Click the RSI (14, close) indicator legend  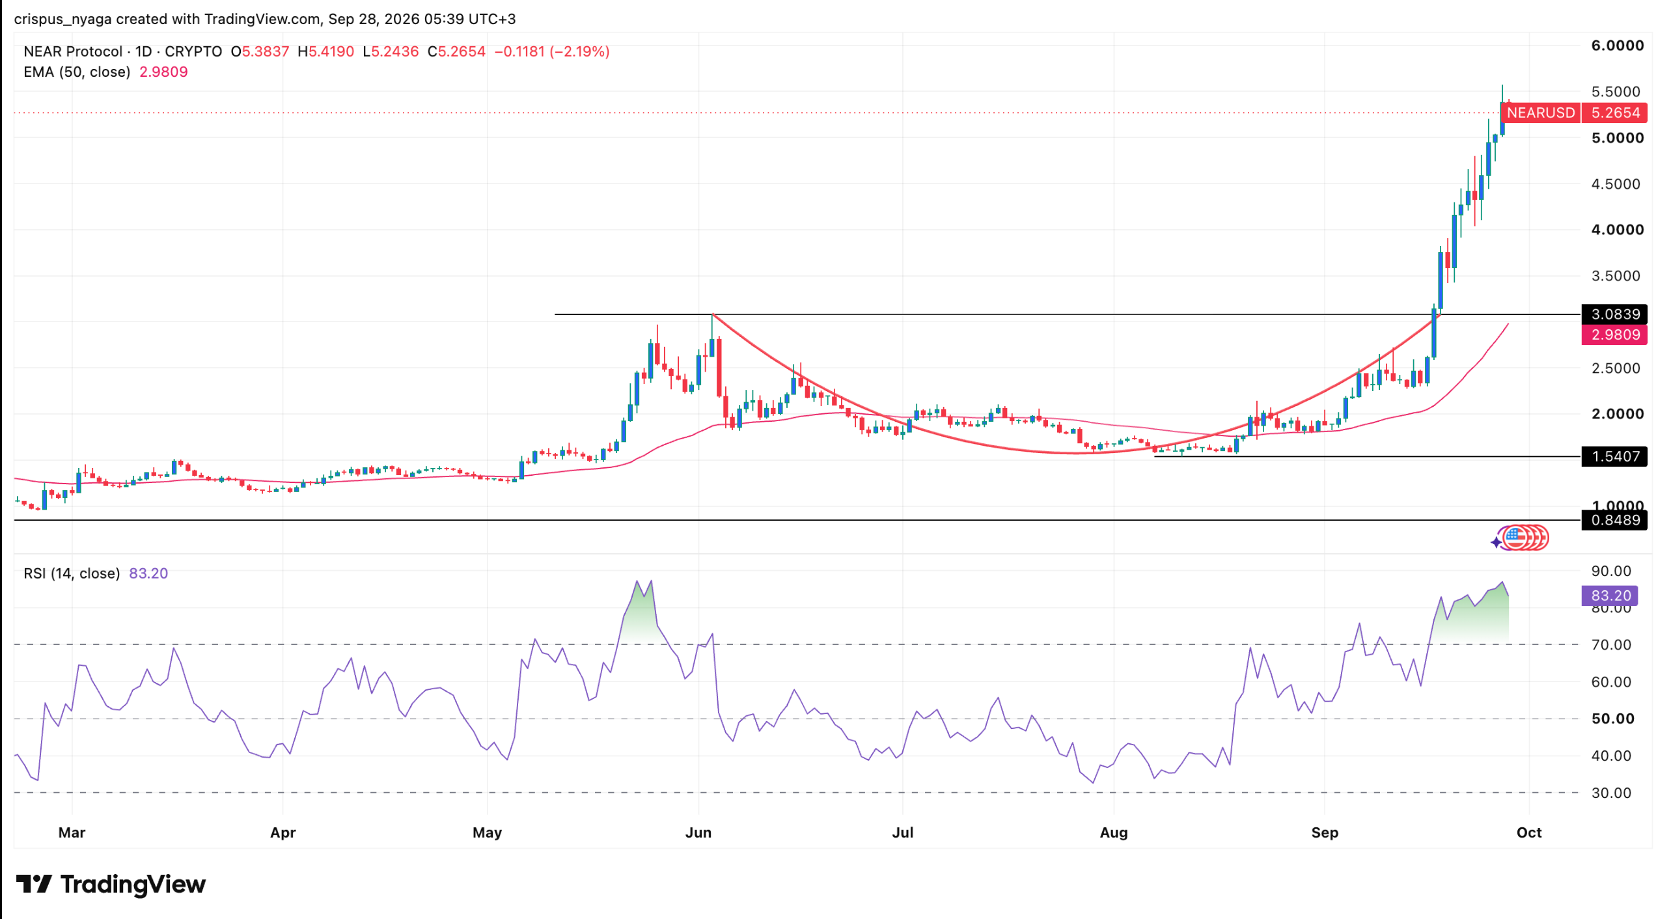coord(72,574)
